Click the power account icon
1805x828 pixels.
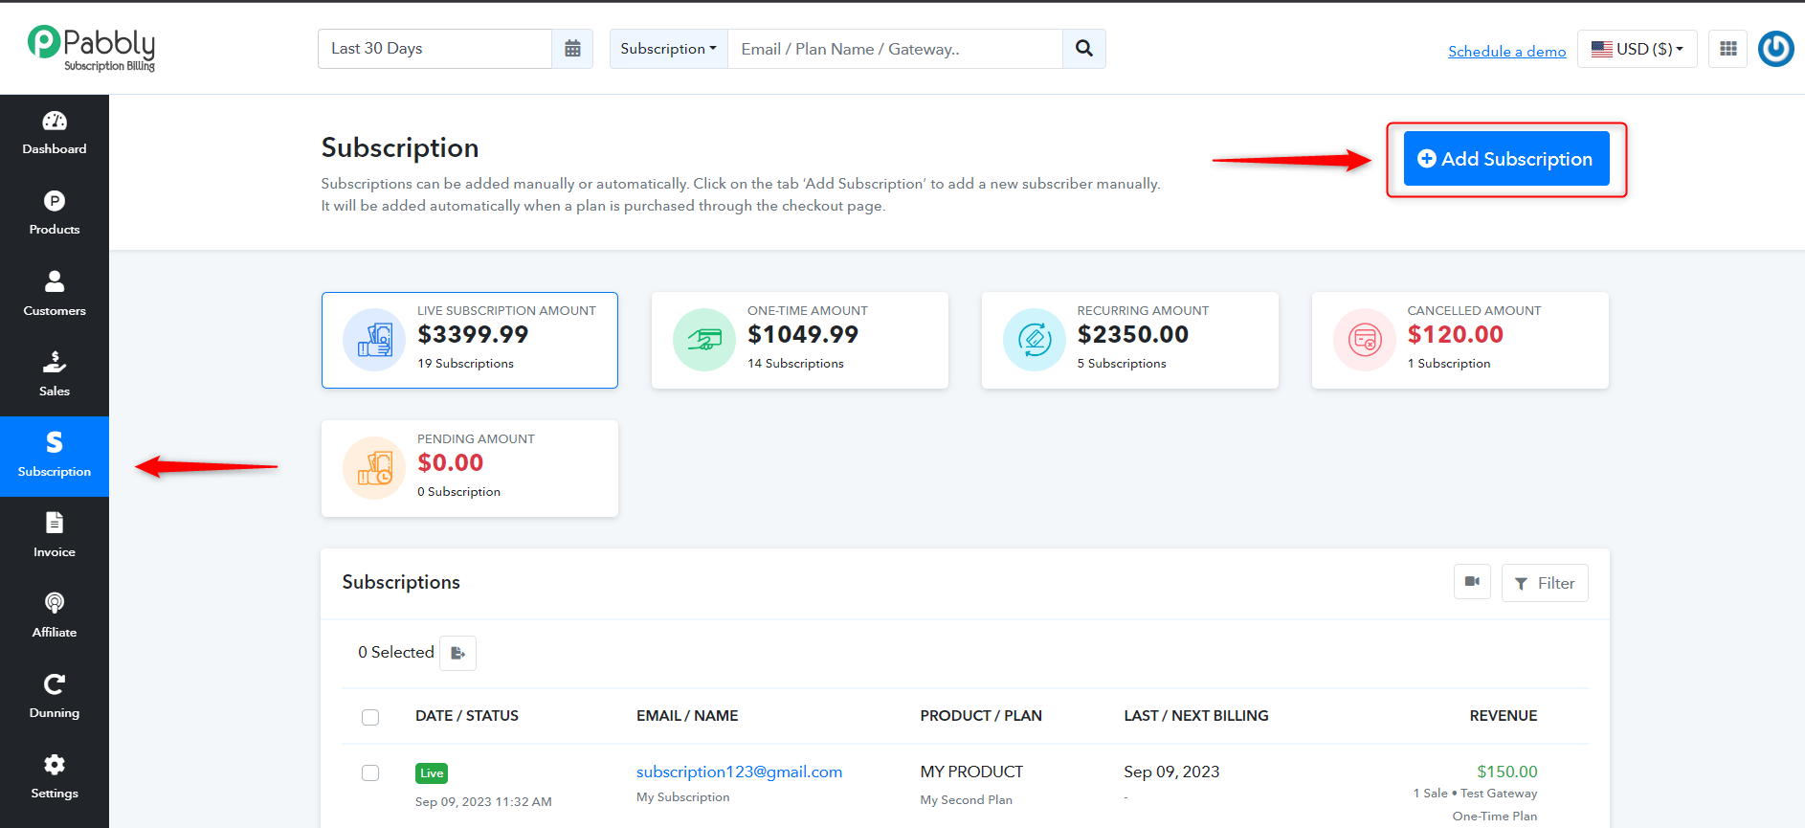[1776, 49]
